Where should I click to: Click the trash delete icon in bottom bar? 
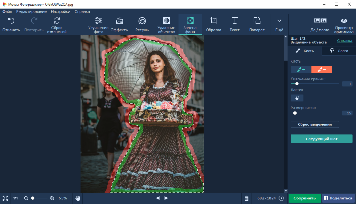tap(246, 198)
